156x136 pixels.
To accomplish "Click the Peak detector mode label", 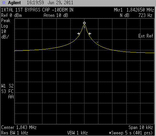I will coord(6,21).
